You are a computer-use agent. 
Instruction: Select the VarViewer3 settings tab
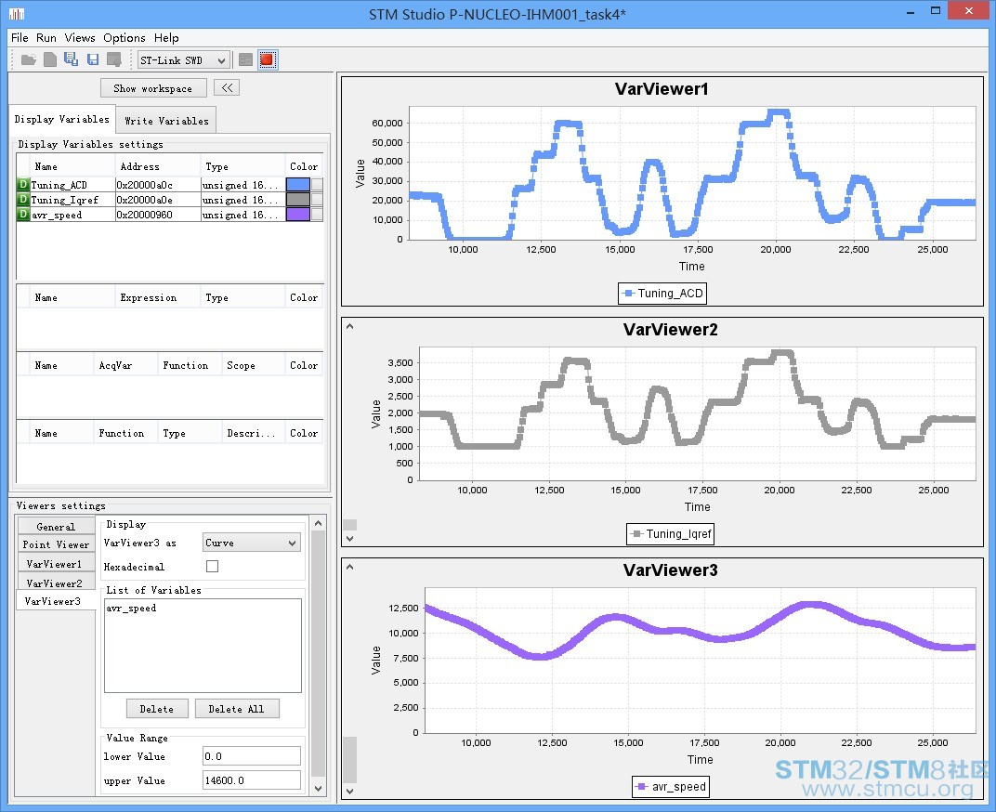coord(56,600)
